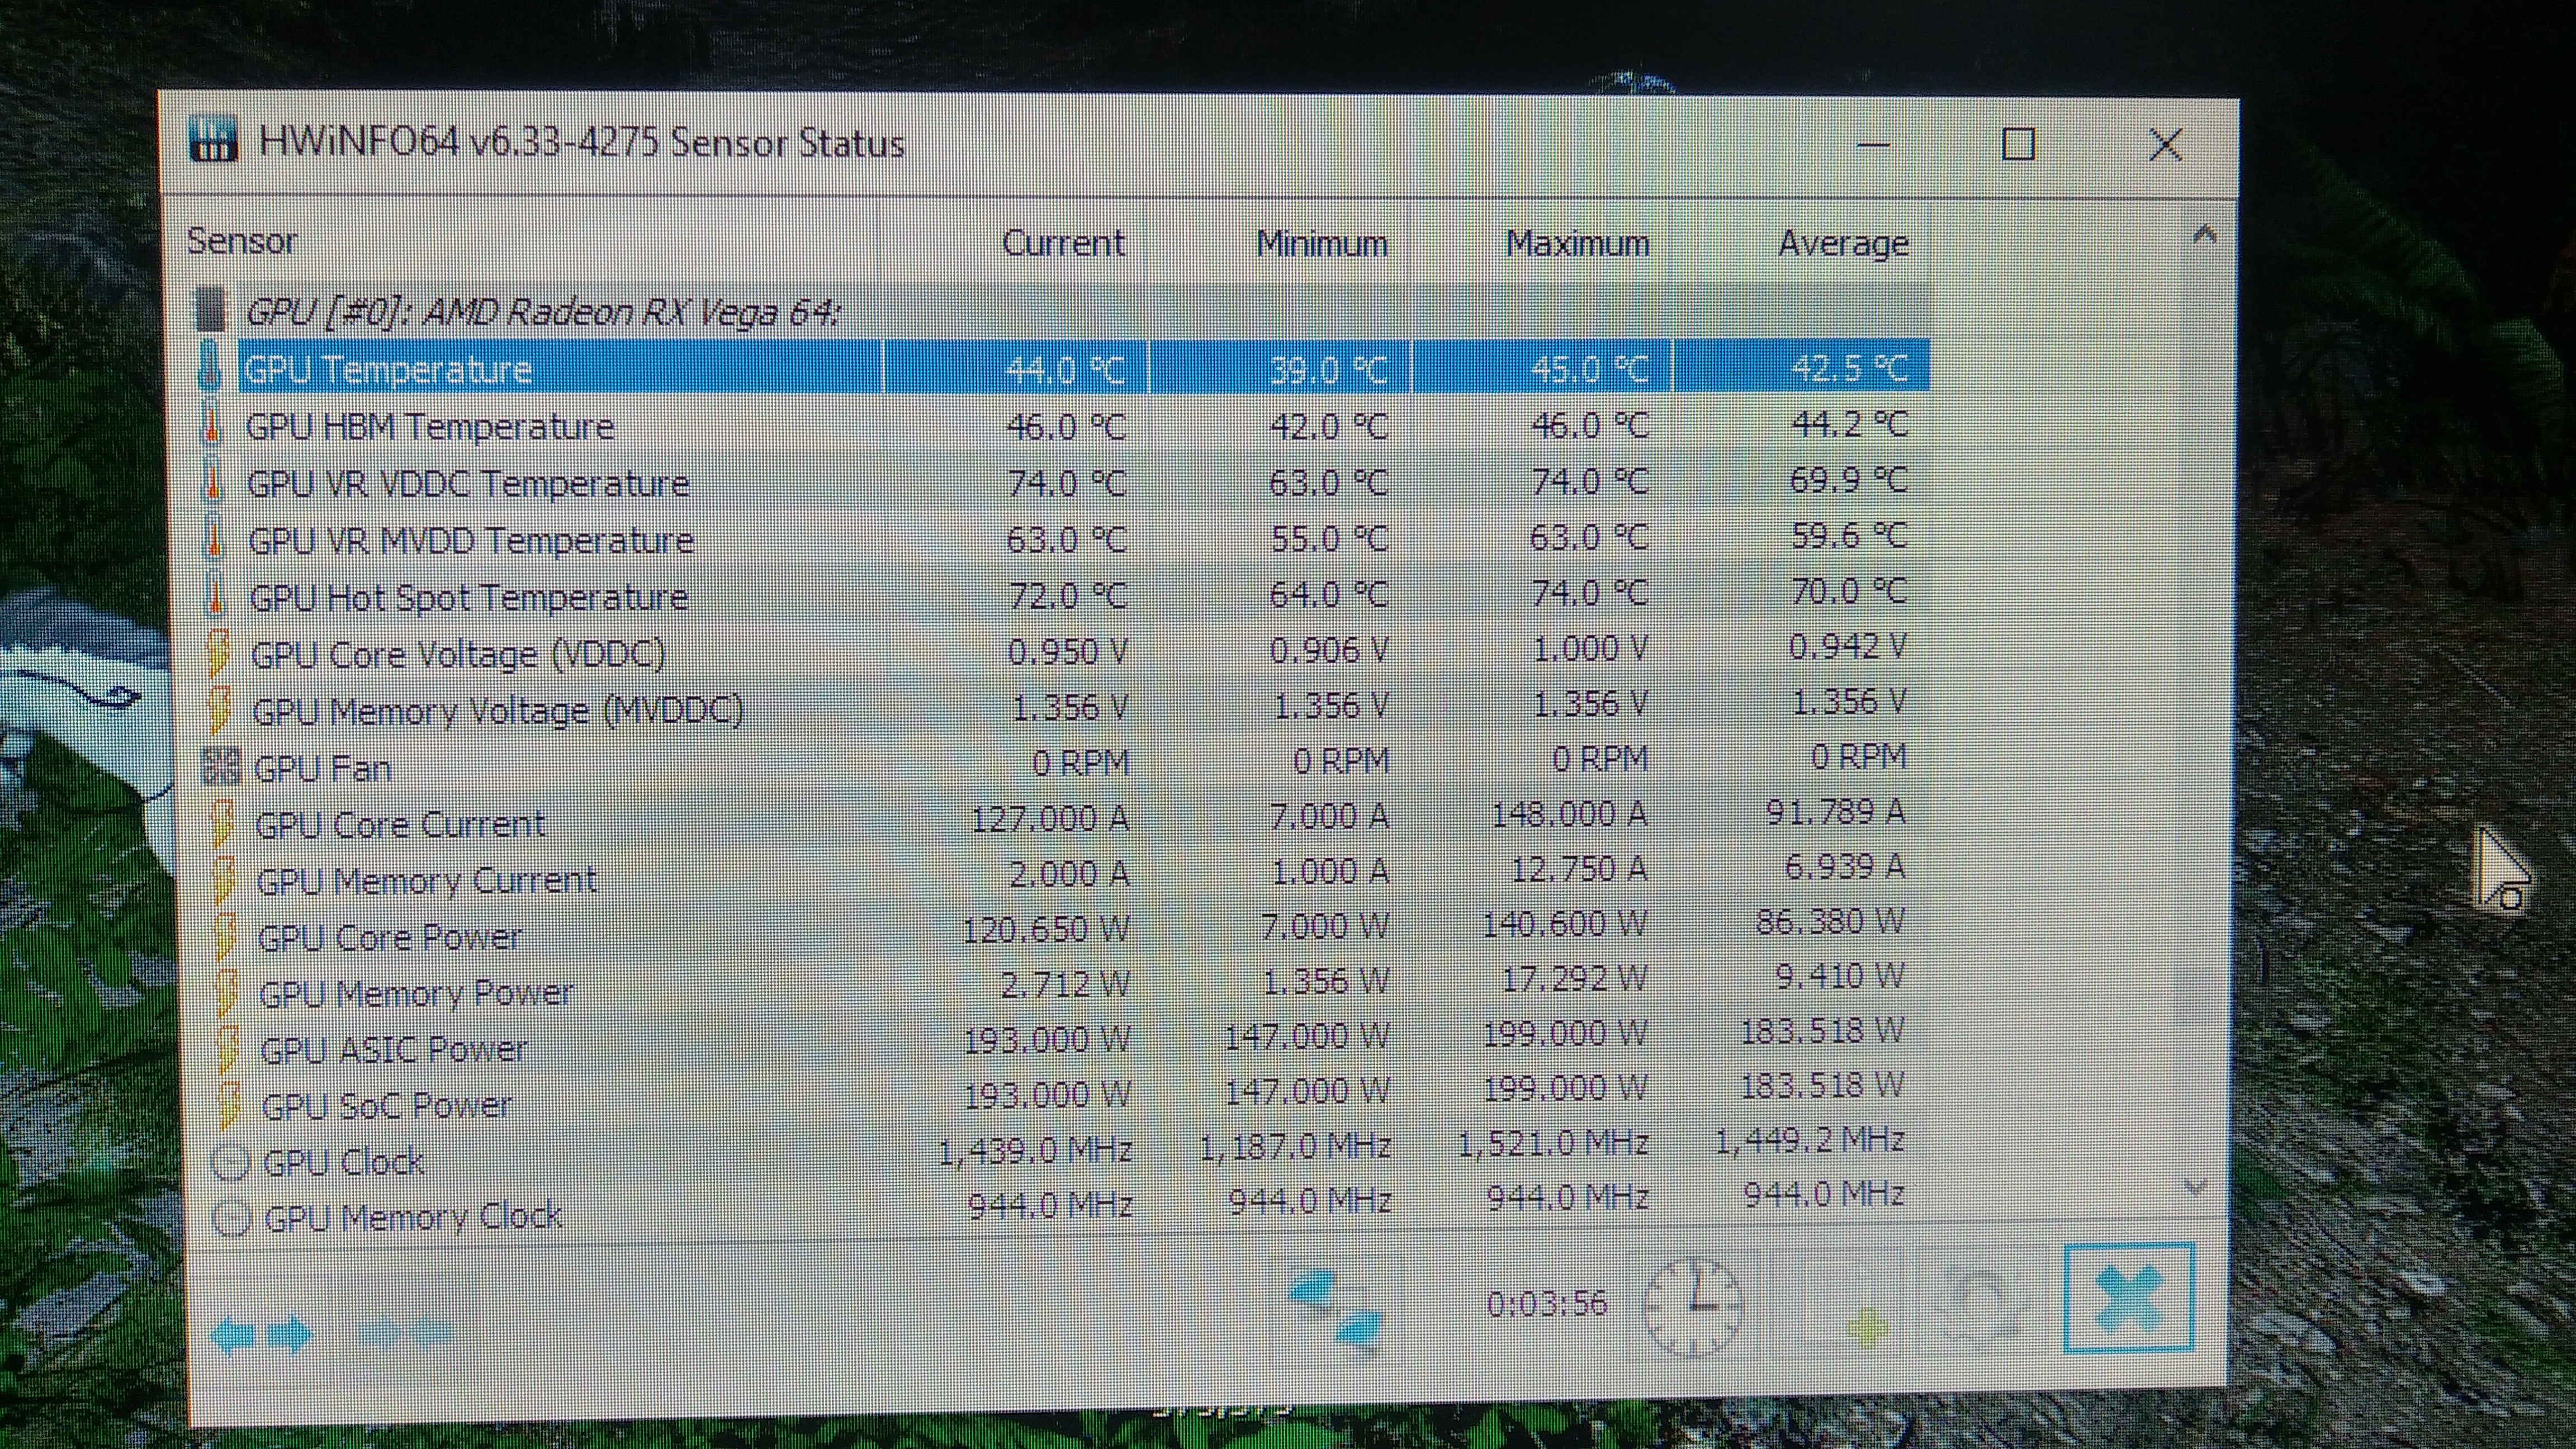Click the expand-collapse columns left-right arrows icon
Image resolution: width=2576 pixels, height=1449 pixels.
(262, 1334)
